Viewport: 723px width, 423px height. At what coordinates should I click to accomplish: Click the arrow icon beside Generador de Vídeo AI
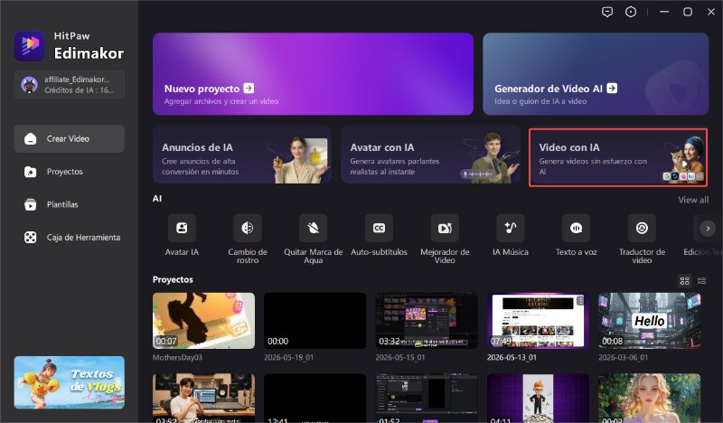tap(612, 88)
